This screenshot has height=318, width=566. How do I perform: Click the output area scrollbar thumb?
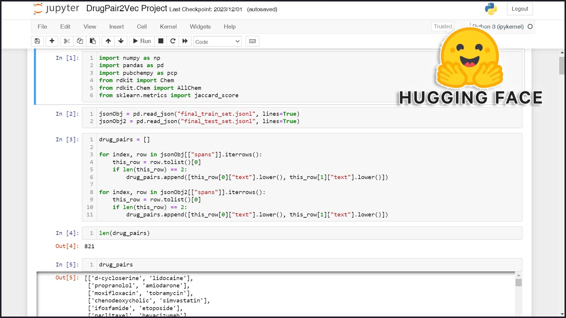point(519,282)
